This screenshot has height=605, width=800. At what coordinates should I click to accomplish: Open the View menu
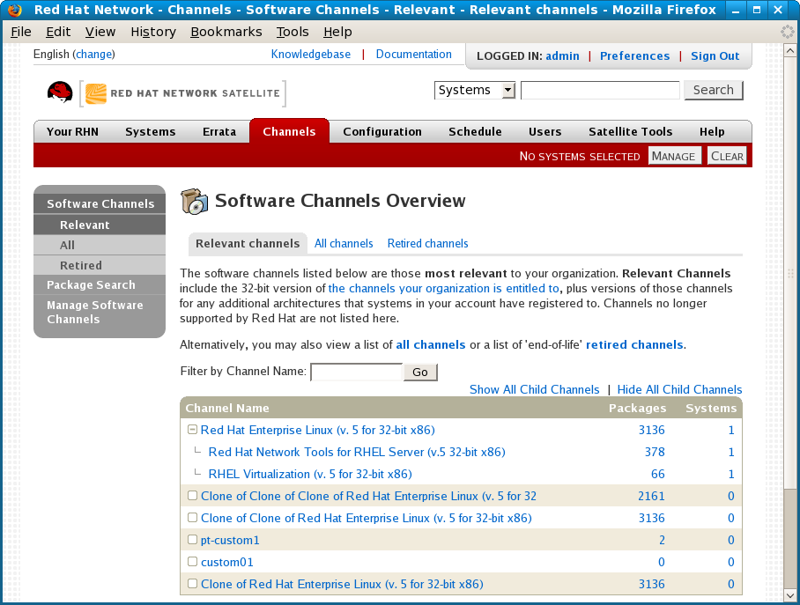100,32
